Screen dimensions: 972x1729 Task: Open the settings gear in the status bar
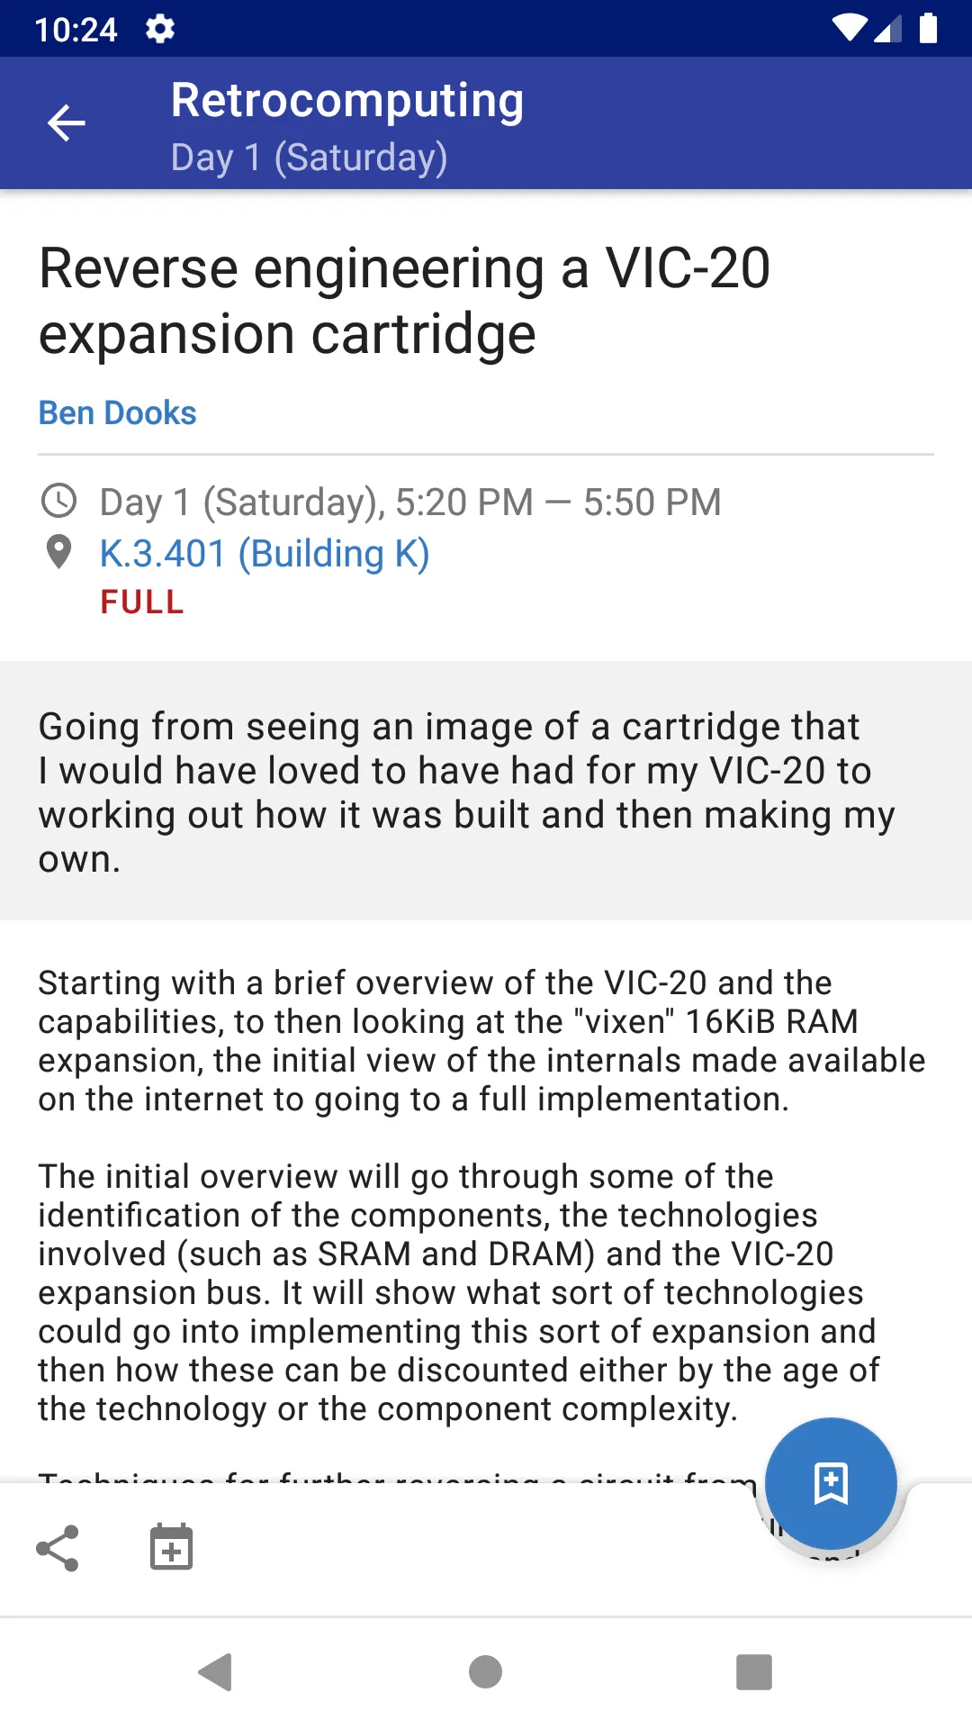point(159,29)
